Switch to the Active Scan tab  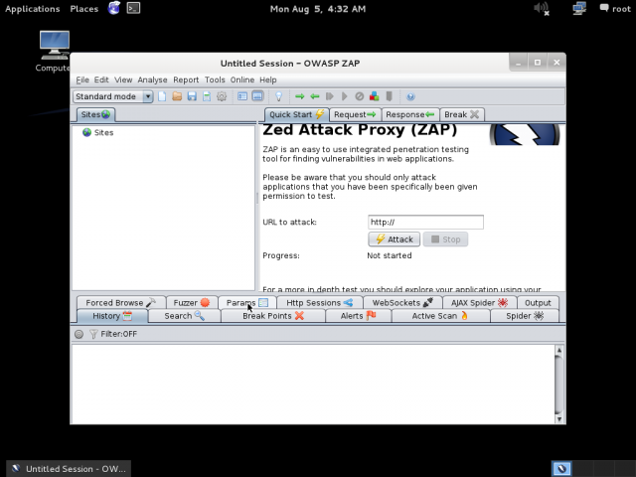click(440, 316)
